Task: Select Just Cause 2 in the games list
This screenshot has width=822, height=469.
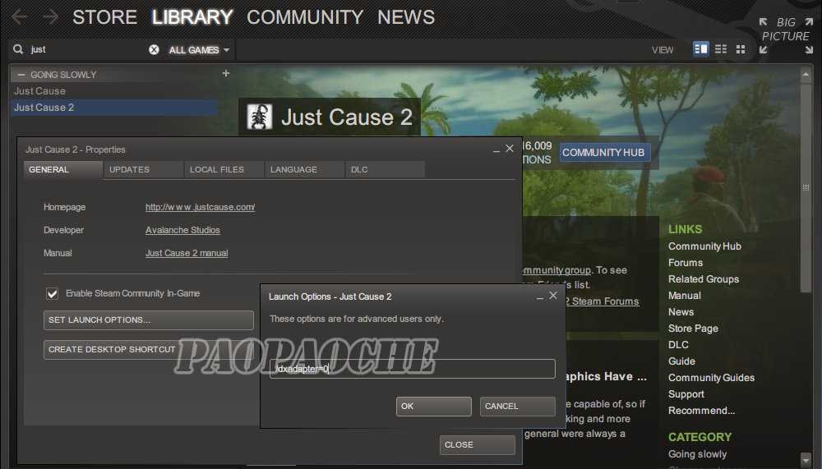Action: (x=113, y=108)
